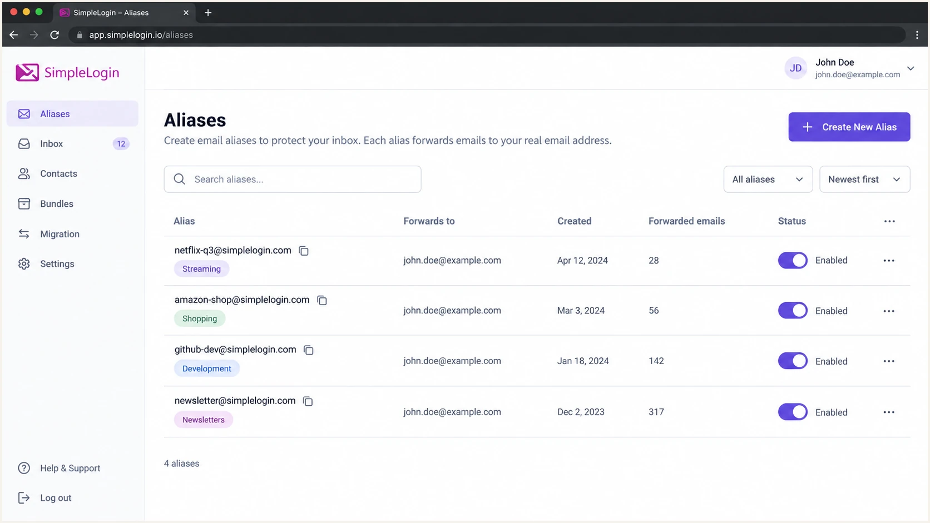Screen dimensions: 930x523
Task: Click the 4 aliases count text
Action: [x=181, y=464]
